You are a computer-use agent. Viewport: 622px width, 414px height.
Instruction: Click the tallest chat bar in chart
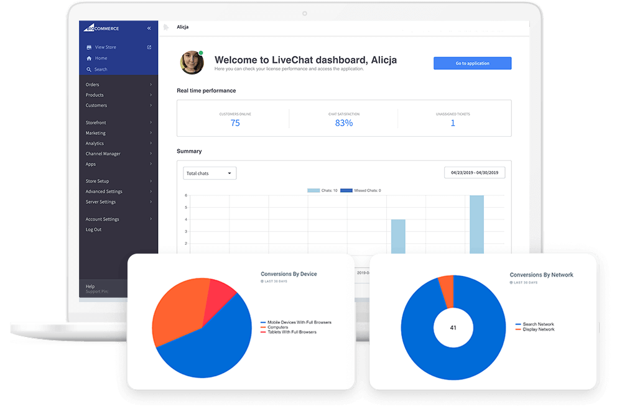(x=477, y=224)
